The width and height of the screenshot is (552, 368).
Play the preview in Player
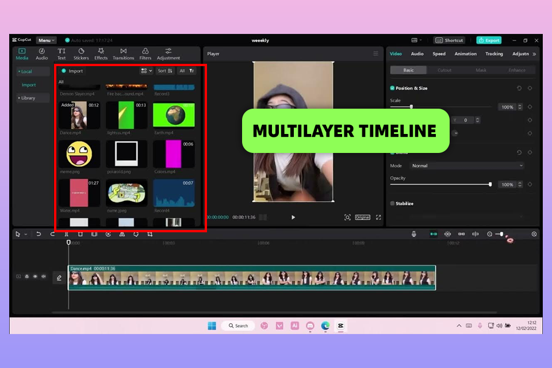293,217
